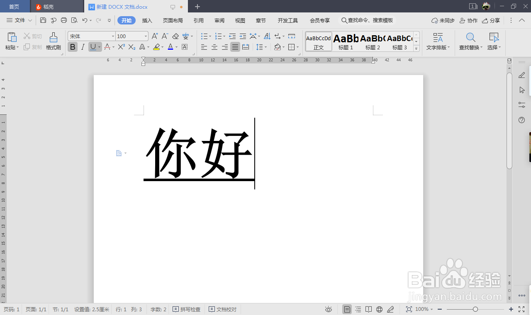Increase font size with the A+ icon
Viewport: 531px width, 315px height.
click(x=155, y=36)
